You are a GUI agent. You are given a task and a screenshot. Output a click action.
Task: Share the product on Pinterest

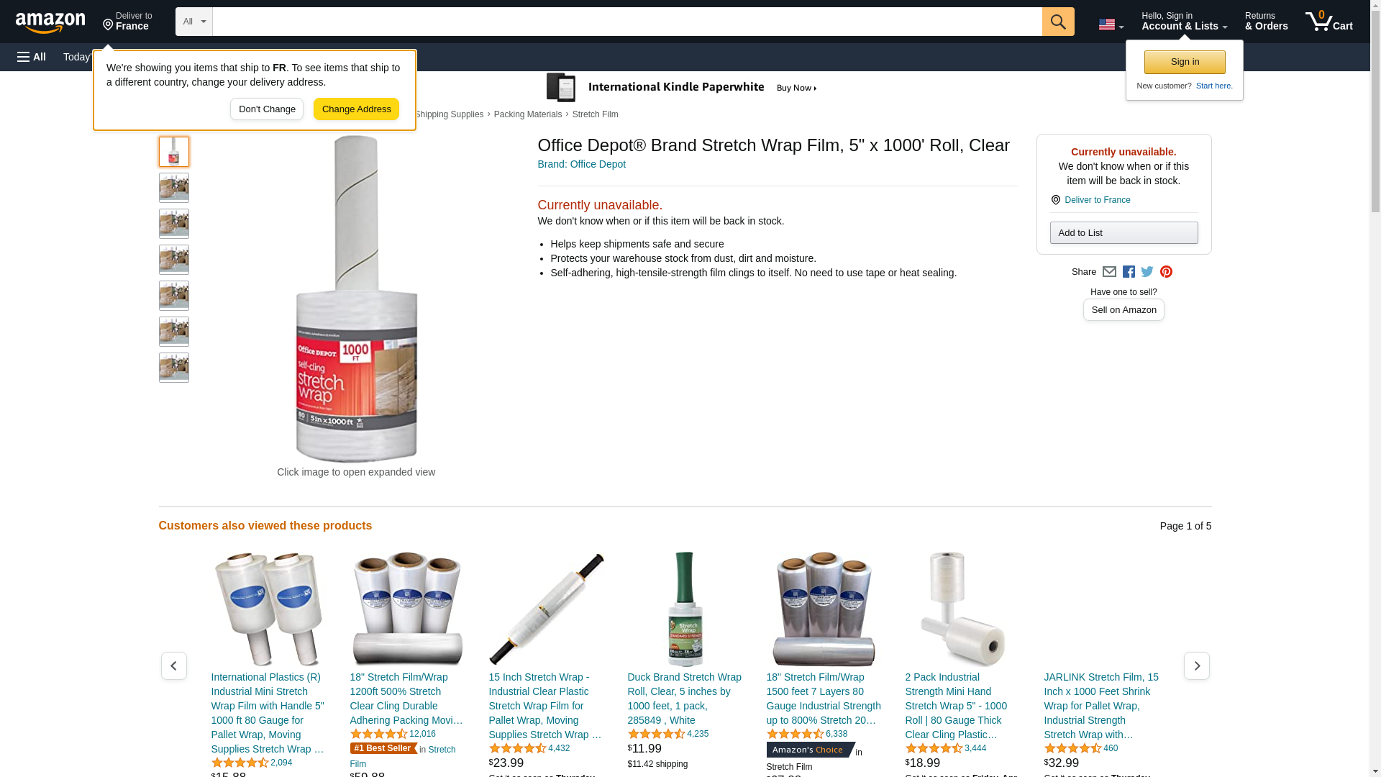coord(1166,272)
